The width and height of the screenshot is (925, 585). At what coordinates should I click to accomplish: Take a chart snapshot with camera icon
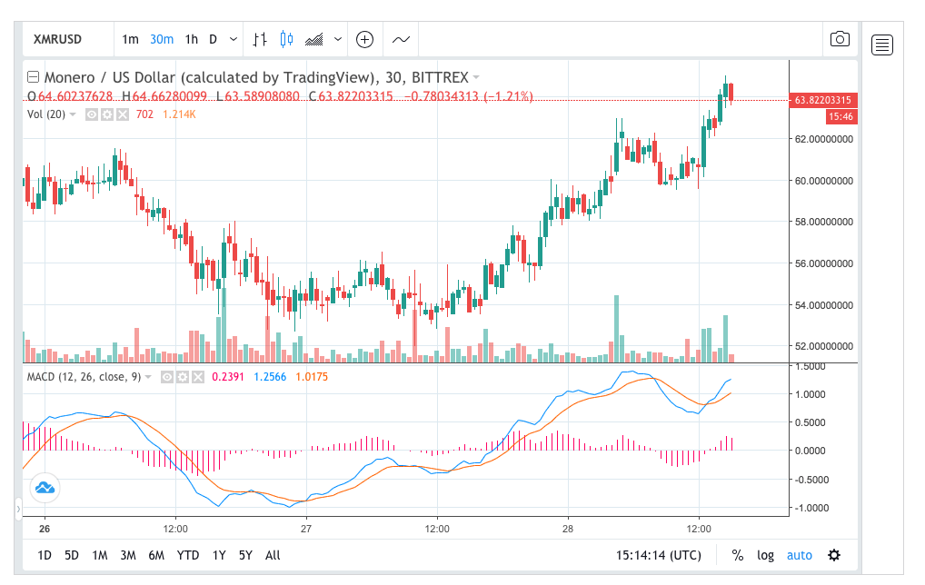coord(840,39)
